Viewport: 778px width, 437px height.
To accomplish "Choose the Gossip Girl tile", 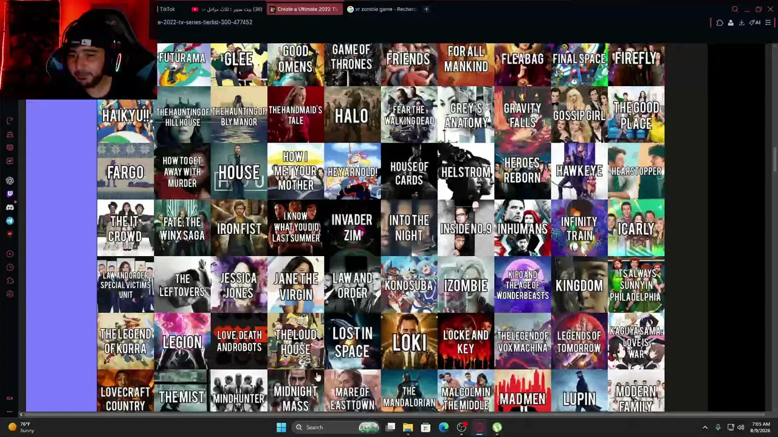I will (x=579, y=115).
